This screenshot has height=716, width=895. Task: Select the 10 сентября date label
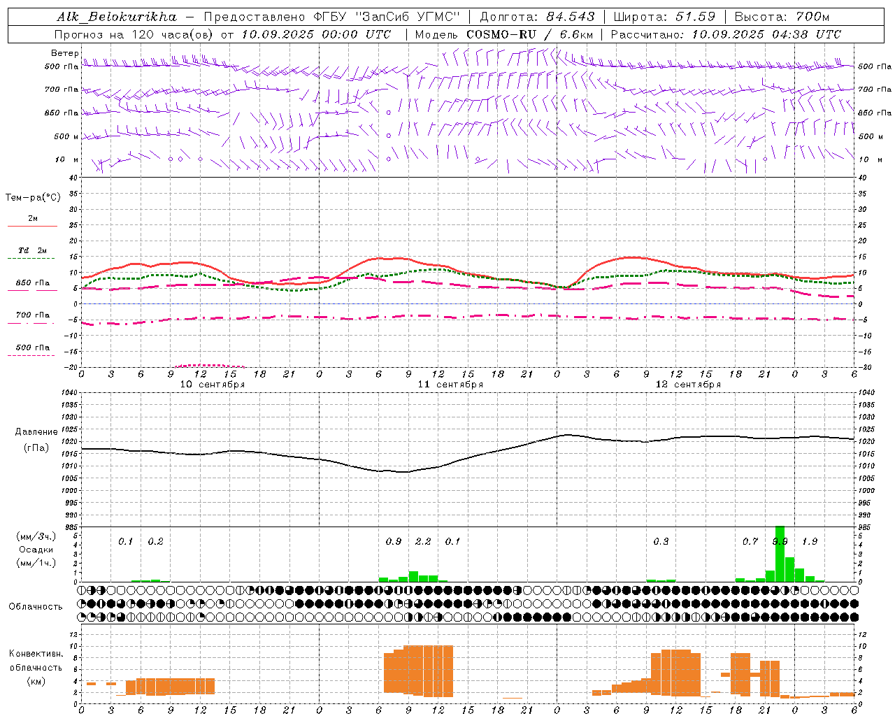point(213,385)
